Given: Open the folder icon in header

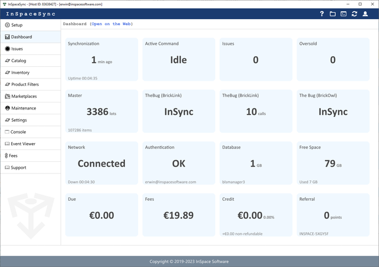Looking at the screenshot, I should tap(333, 14).
